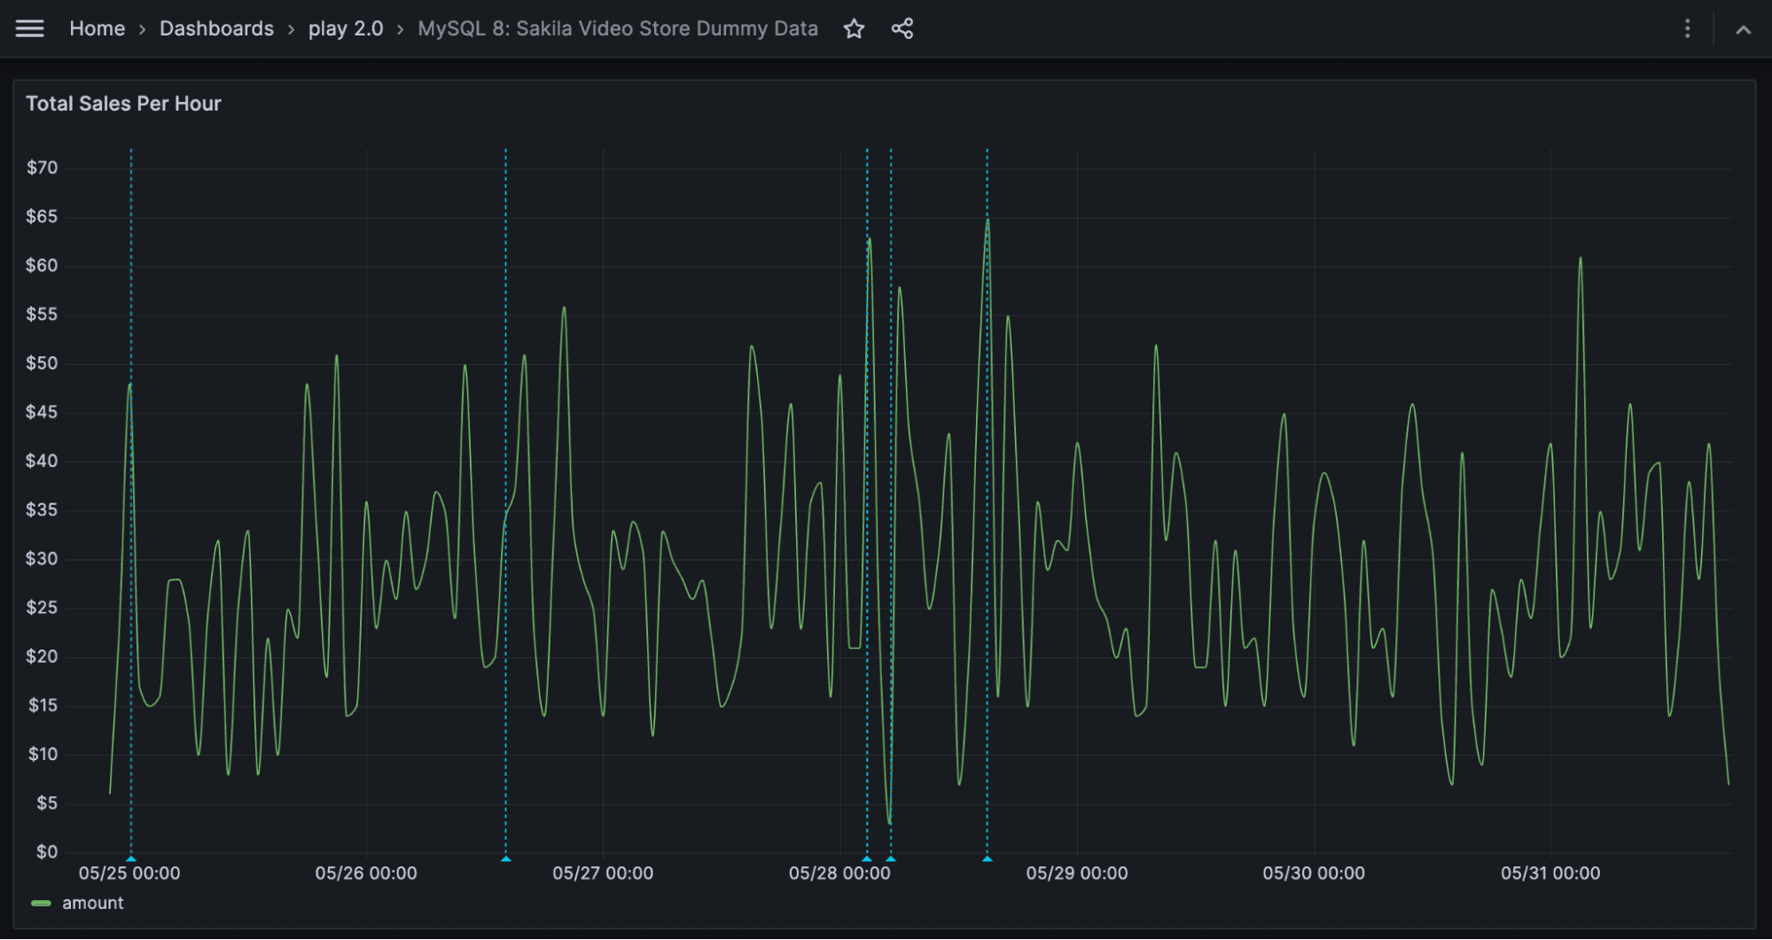This screenshot has height=940, width=1772.
Task: Navigate to Home via the breadcrumb
Action: [x=97, y=27]
